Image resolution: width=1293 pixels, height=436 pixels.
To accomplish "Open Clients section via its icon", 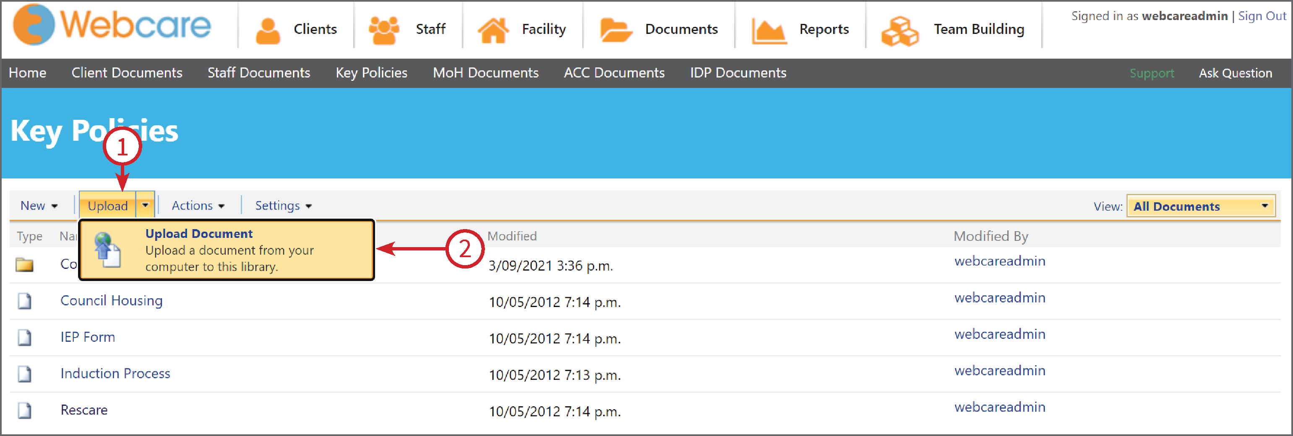I will click(269, 28).
